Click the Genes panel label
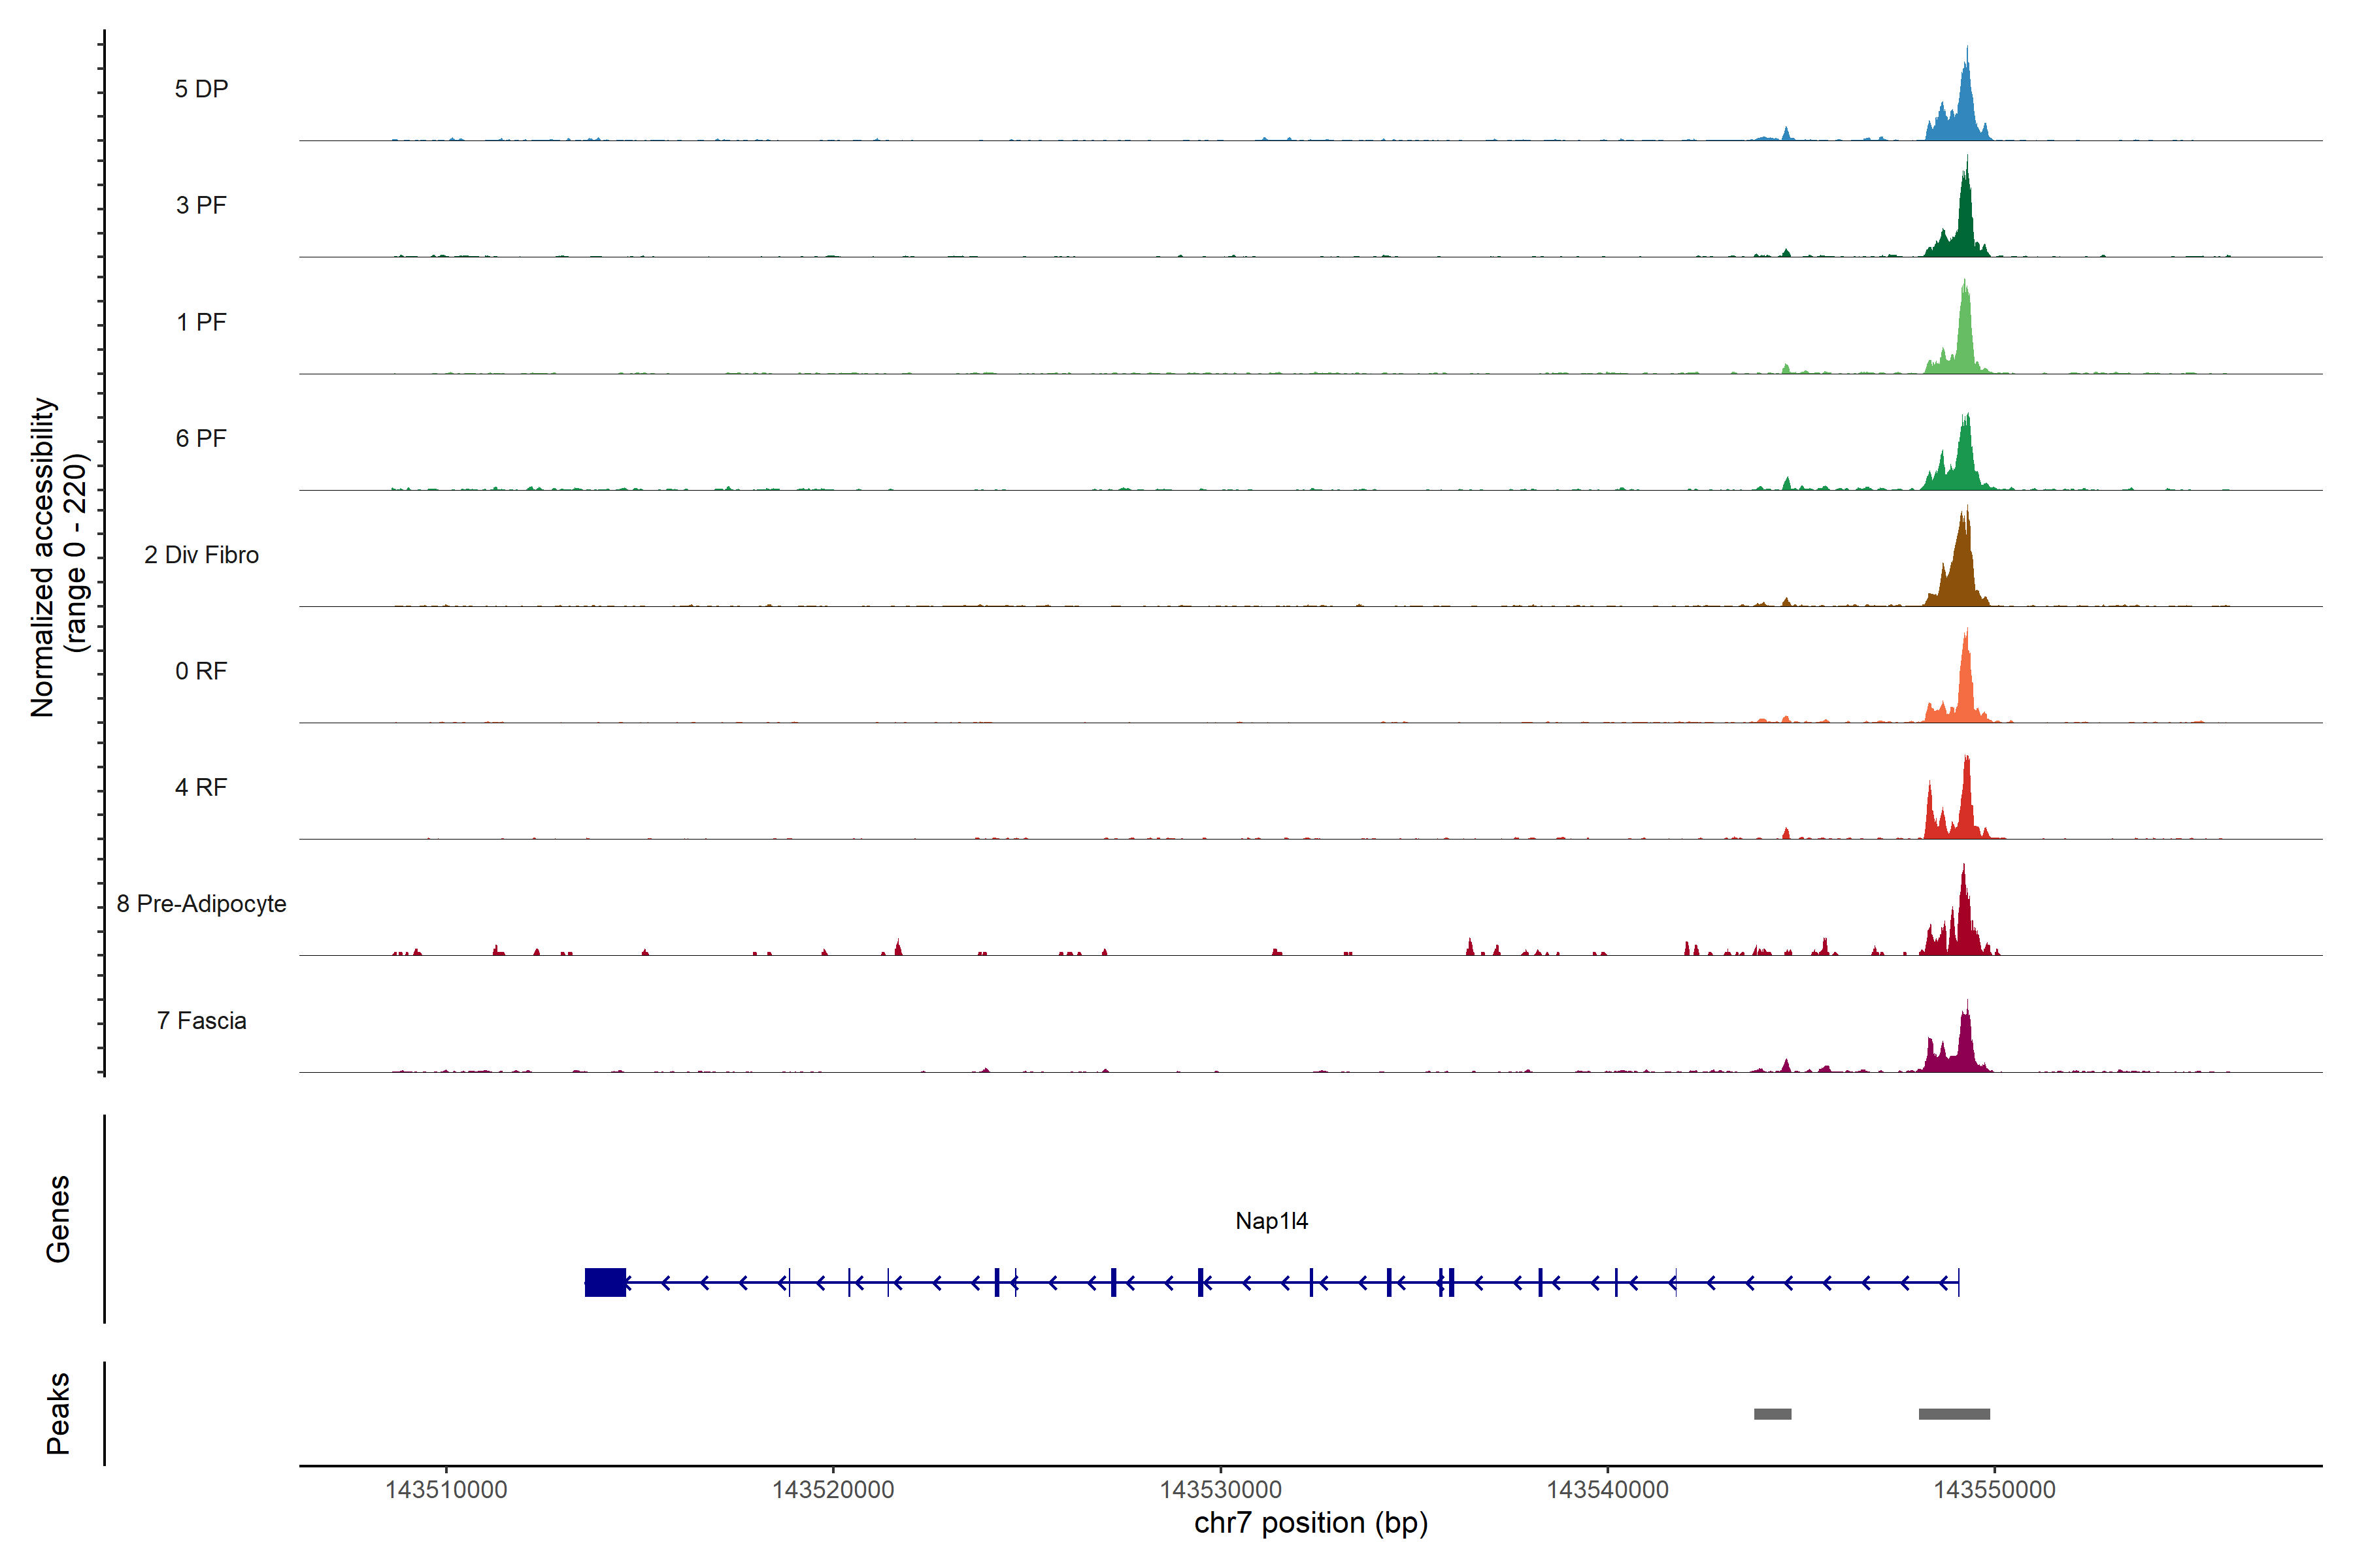The width and height of the screenshot is (2353, 1568). pyautogui.click(x=58, y=1219)
